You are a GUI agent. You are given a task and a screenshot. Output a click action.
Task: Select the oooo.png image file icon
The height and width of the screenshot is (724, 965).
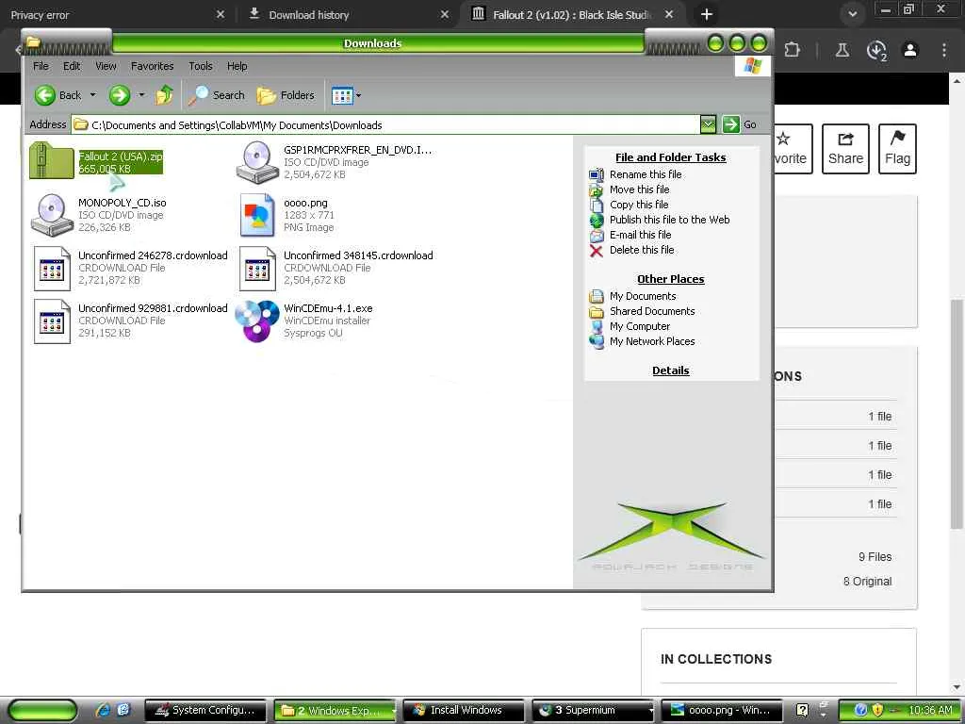tap(257, 215)
